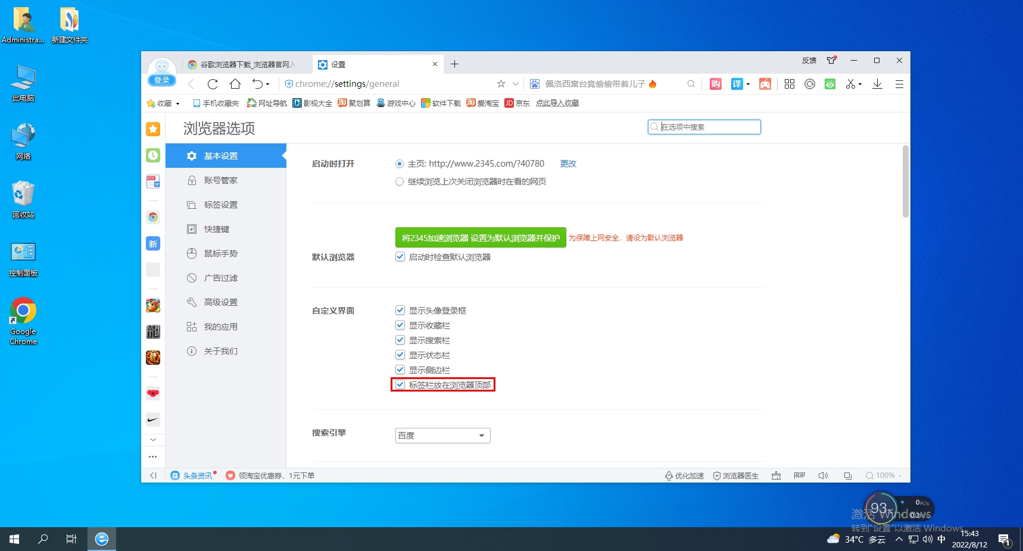Click green set default browser button
This screenshot has height=551, width=1023.
tap(481, 237)
